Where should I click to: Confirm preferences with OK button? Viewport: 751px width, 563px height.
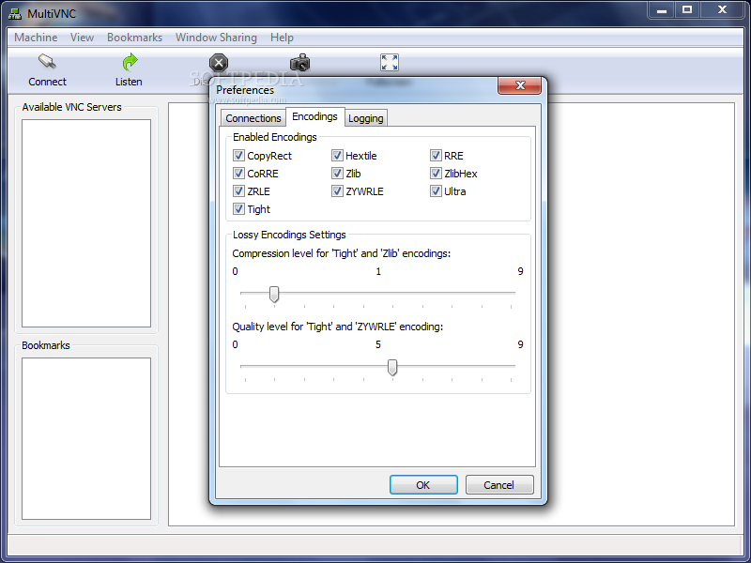[x=423, y=485]
